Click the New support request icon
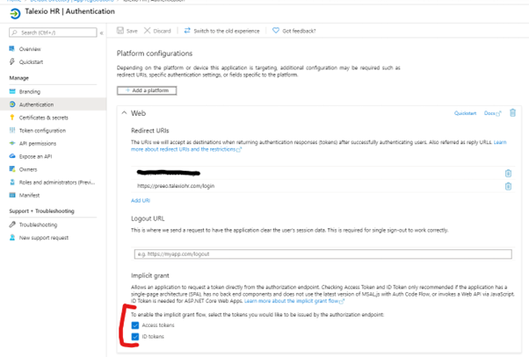This screenshot has height=357, width=529. point(12,238)
